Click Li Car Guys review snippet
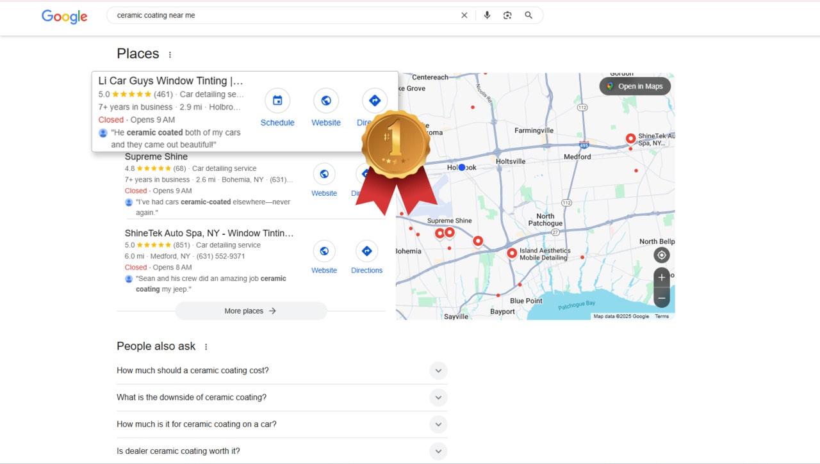This screenshot has width=820, height=464. click(x=176, y=139)
